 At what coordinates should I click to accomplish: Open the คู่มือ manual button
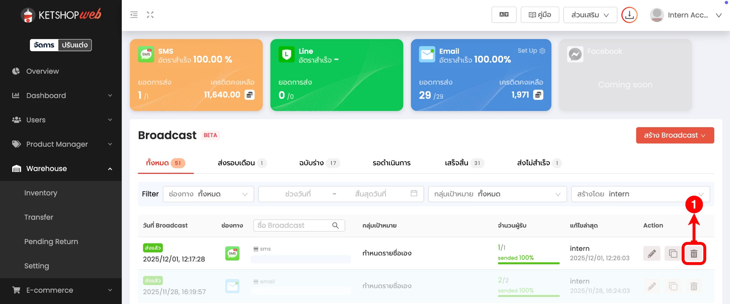click(x=540, y=15)
